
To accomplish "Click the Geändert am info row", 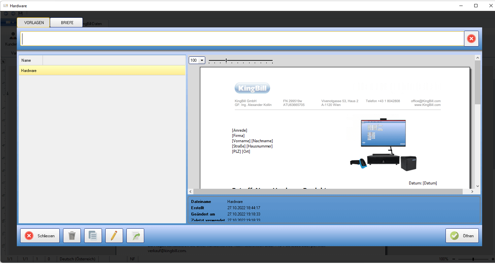I will [x=226, y=214].
